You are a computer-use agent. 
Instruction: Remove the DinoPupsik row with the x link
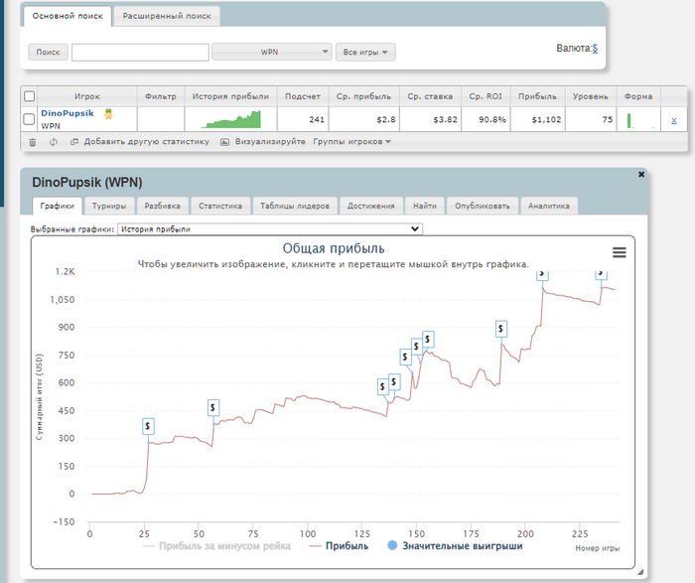point(674,120)
